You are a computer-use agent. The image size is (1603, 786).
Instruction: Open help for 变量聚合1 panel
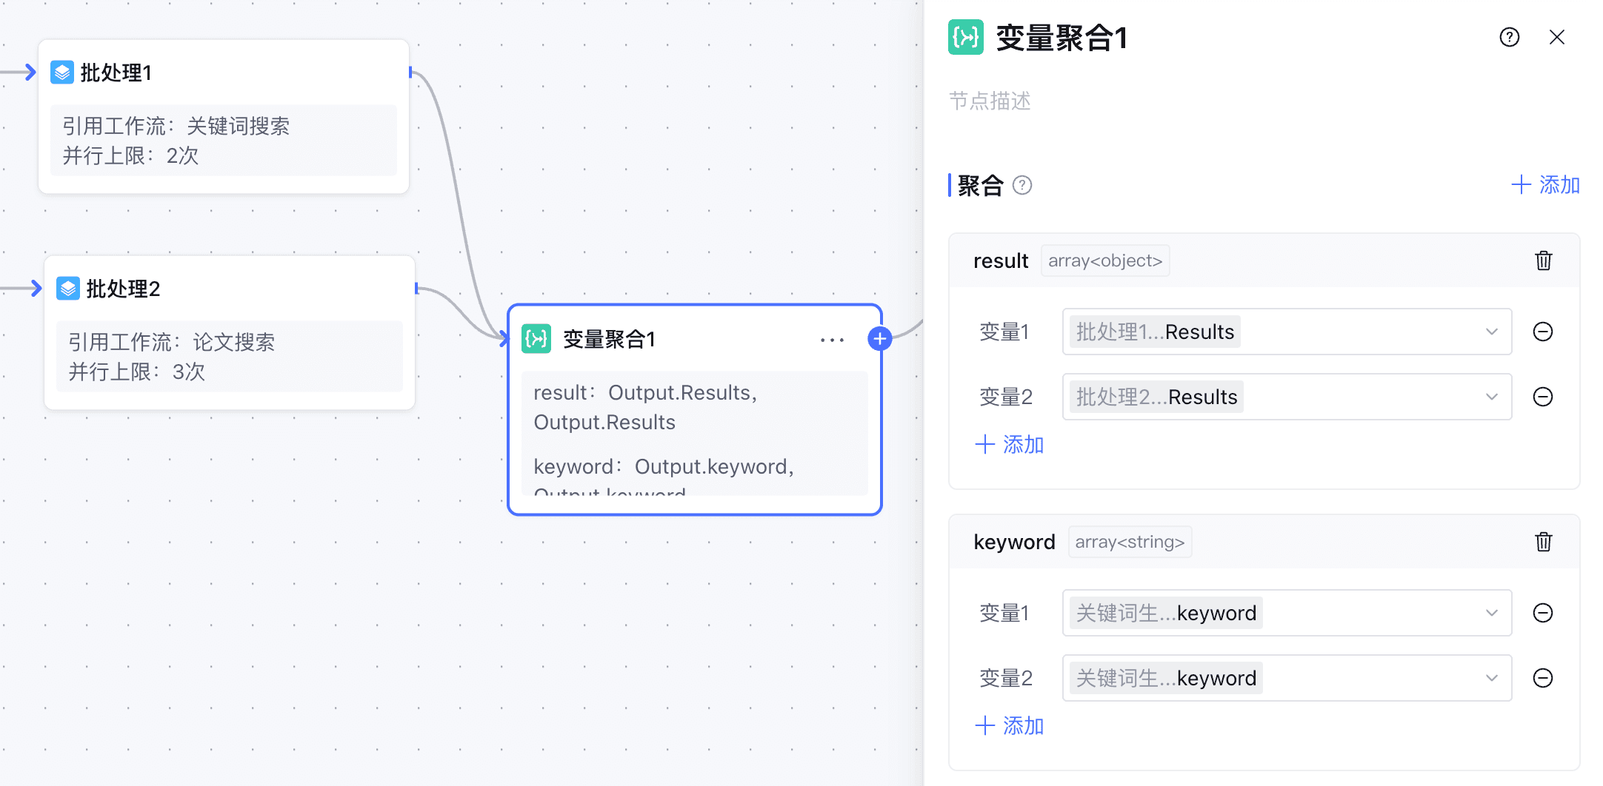pos(1509,37)
